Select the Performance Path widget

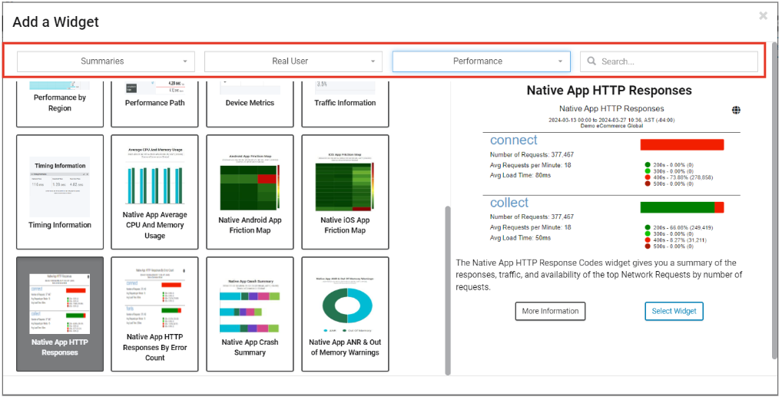(x=154, y=103)
